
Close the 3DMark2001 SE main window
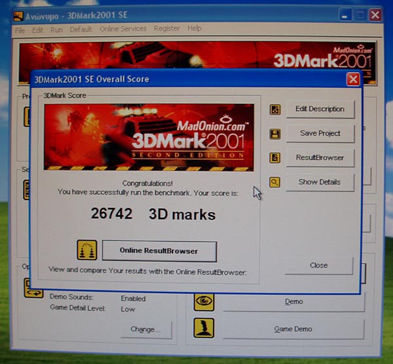pos(375,15)
